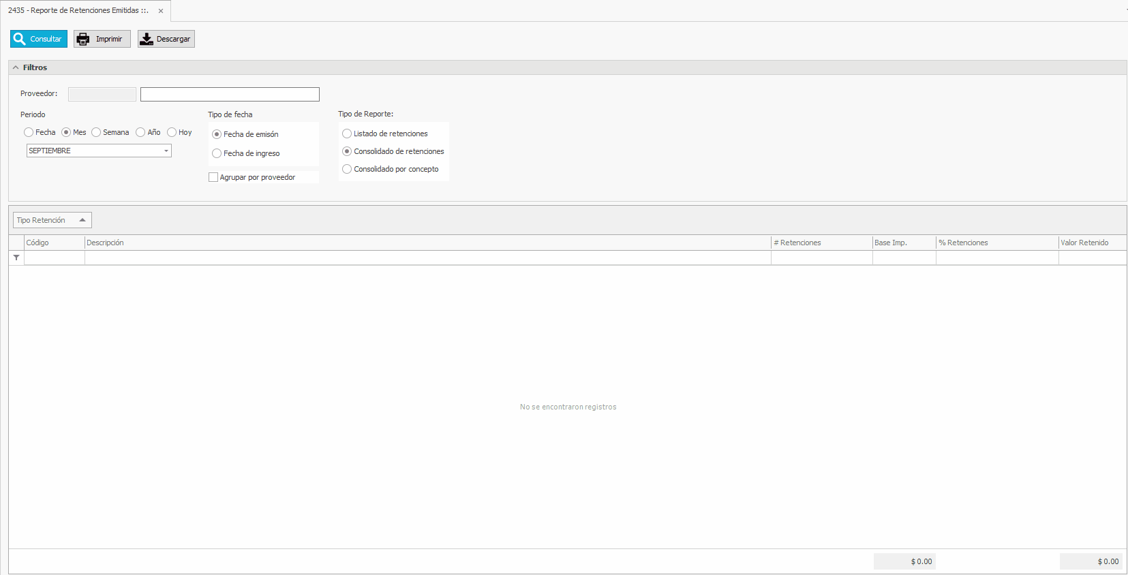Click the printer icon for Imprimir

[83, 39]
